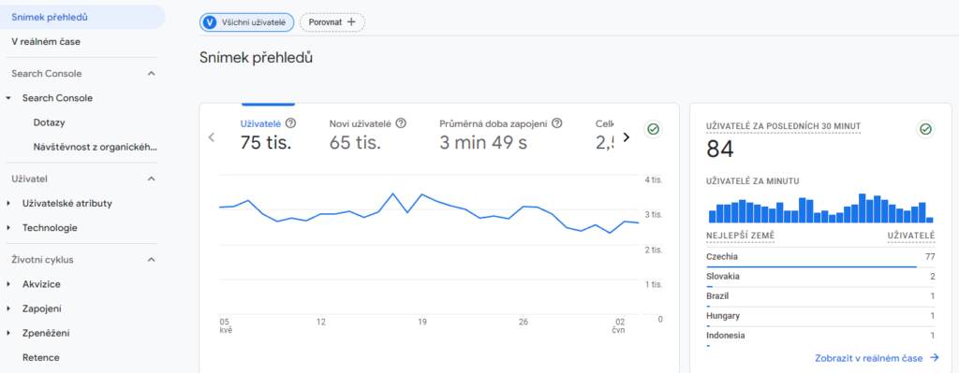Screen dimensions: 959x373
Task: Click the users line chart at date 19
Action: coord(422,194)
